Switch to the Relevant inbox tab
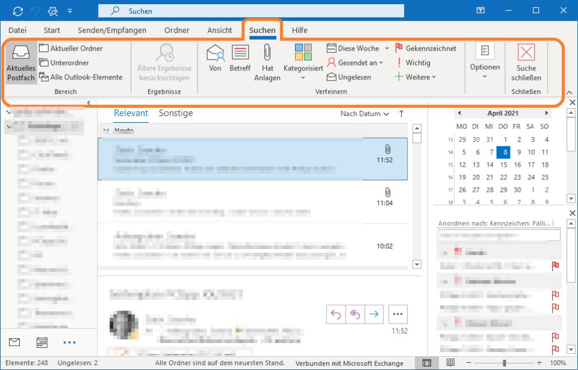The height and width of the screenshot is (370, 578). click(x=131, y=113)
